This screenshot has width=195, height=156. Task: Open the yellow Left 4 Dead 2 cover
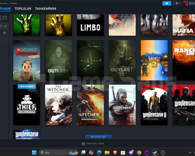click(x=58, y=25)
